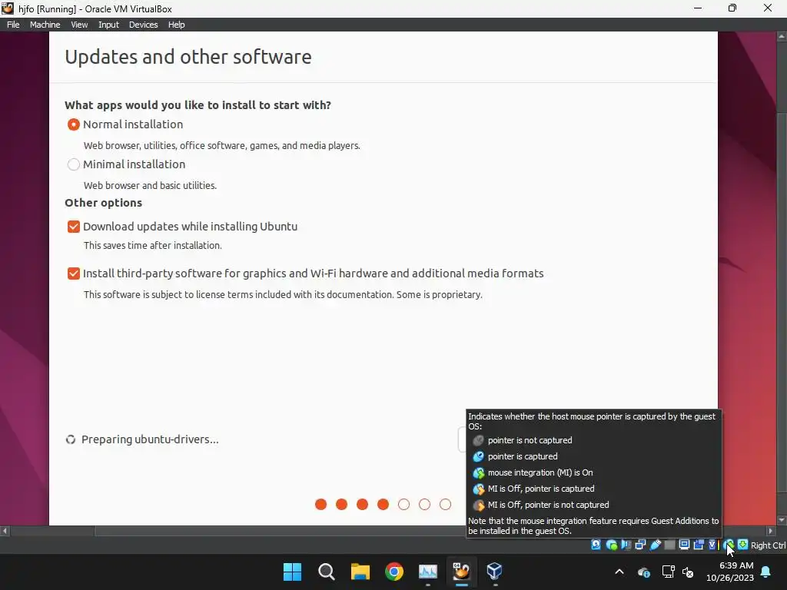The width and height of the screenshot is (787, 590).
Task: Click the Right Ctrl host key label
Action: click(x=768, y=545)
